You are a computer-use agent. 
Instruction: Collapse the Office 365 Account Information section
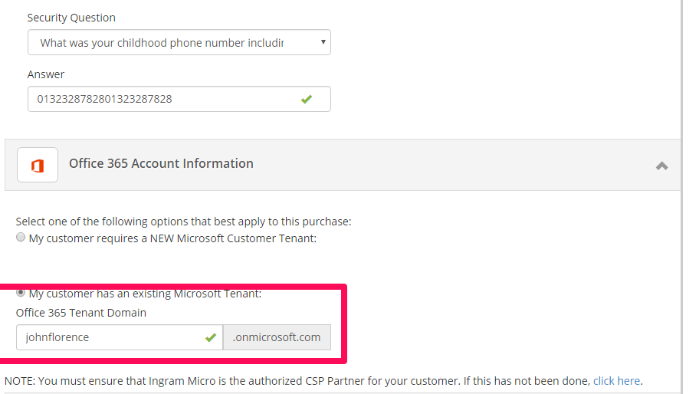pos(662,166)
